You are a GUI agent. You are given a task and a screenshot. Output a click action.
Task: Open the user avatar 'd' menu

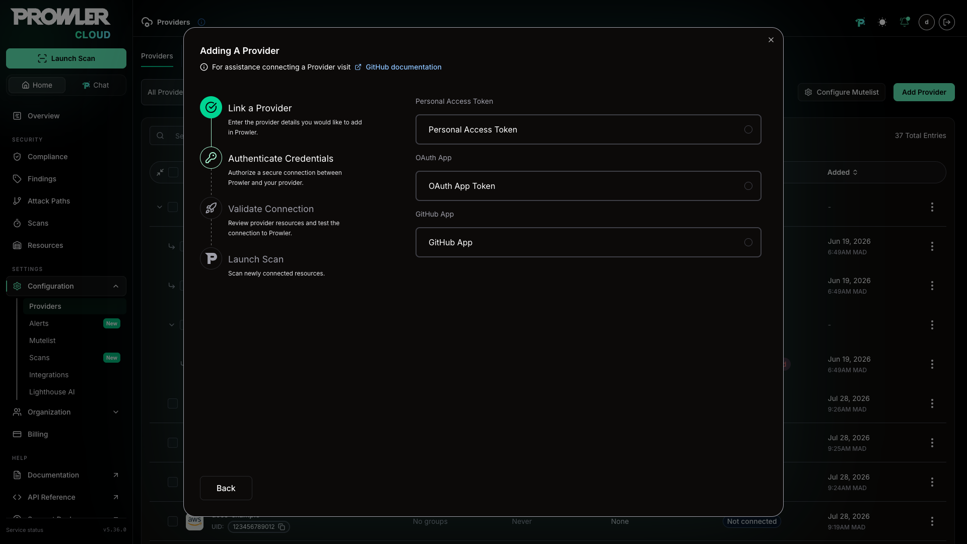tap(927, 22)
